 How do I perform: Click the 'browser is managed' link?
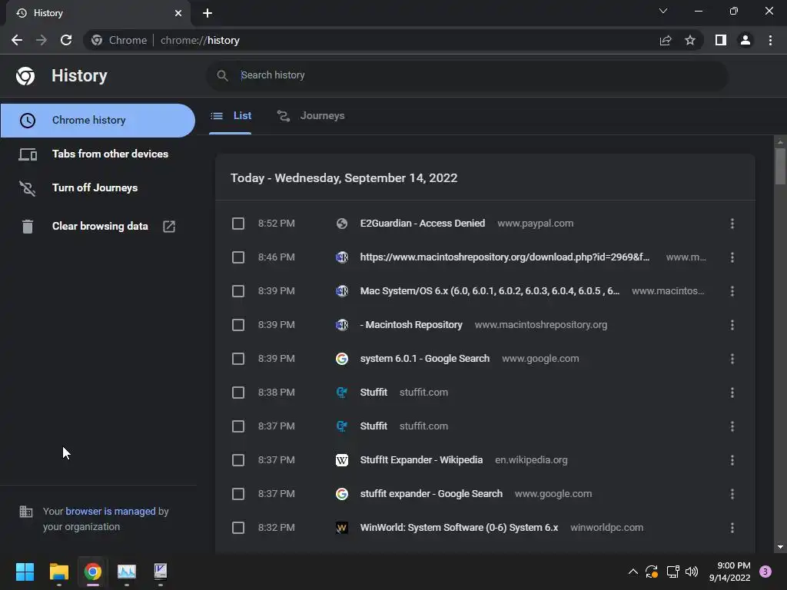111,511
